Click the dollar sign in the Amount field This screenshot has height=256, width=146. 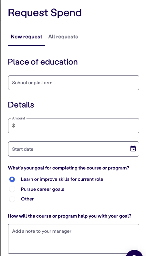click(14, 126)
